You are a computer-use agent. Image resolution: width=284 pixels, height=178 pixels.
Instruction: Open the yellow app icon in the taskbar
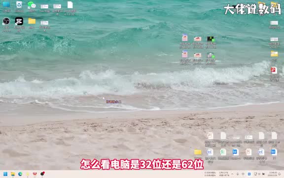pyautogui.click(x=28, y=174)
